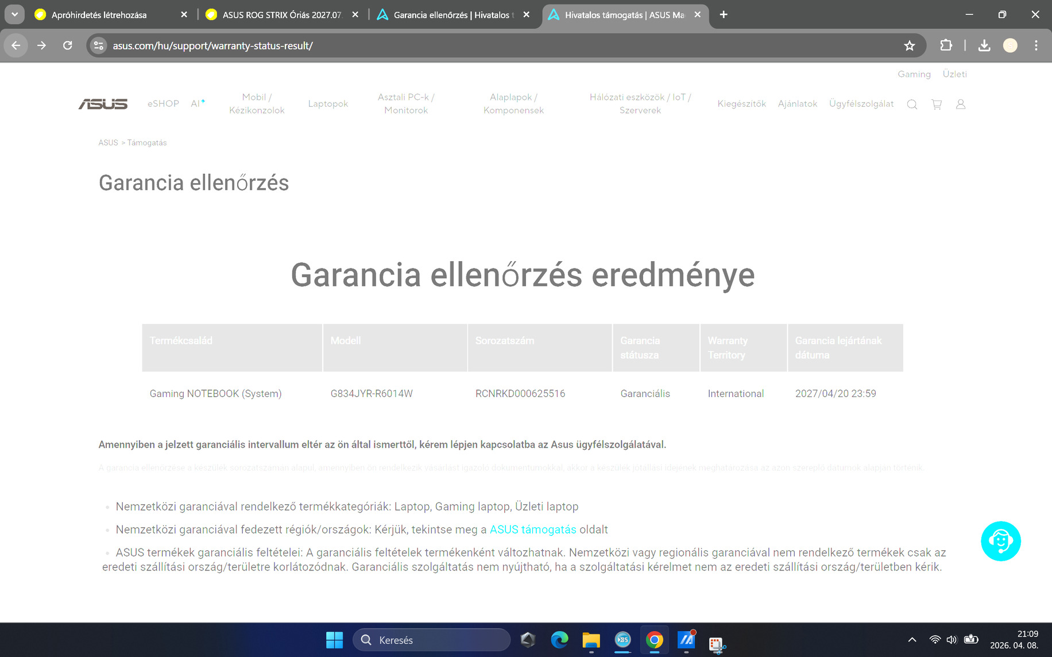
Task: Click the Támogatás breadcrumb link
Action: click(x=147, y=143)
